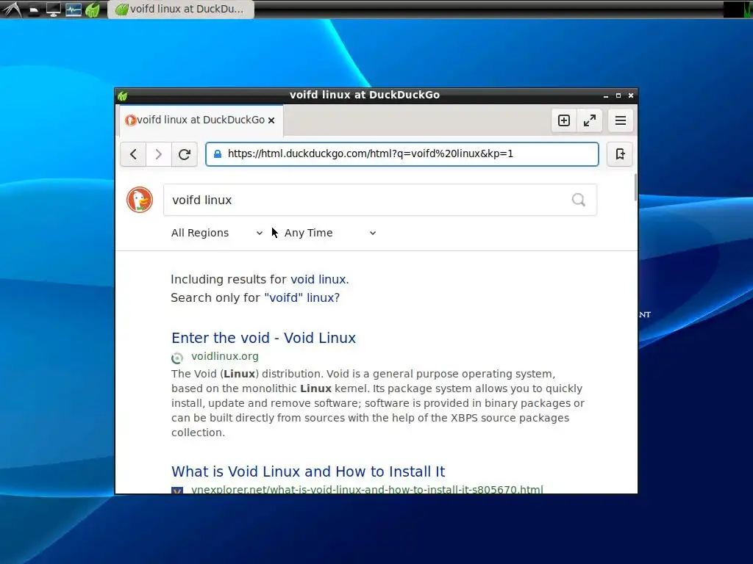Search only for "voifd" linux link

(302, 298)
